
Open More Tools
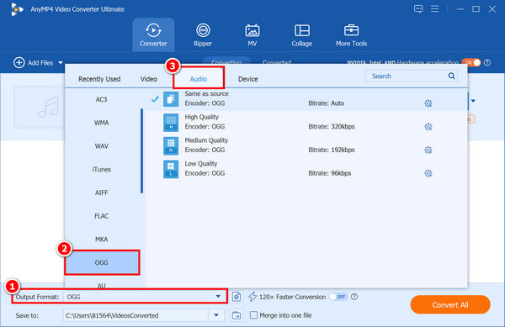[x=351, y=34]
